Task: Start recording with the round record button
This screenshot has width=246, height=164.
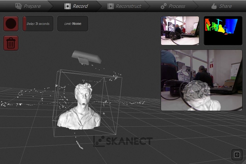Action: pos(11,24)
